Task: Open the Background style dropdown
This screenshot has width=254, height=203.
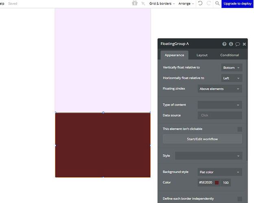Action: point(220,172)
